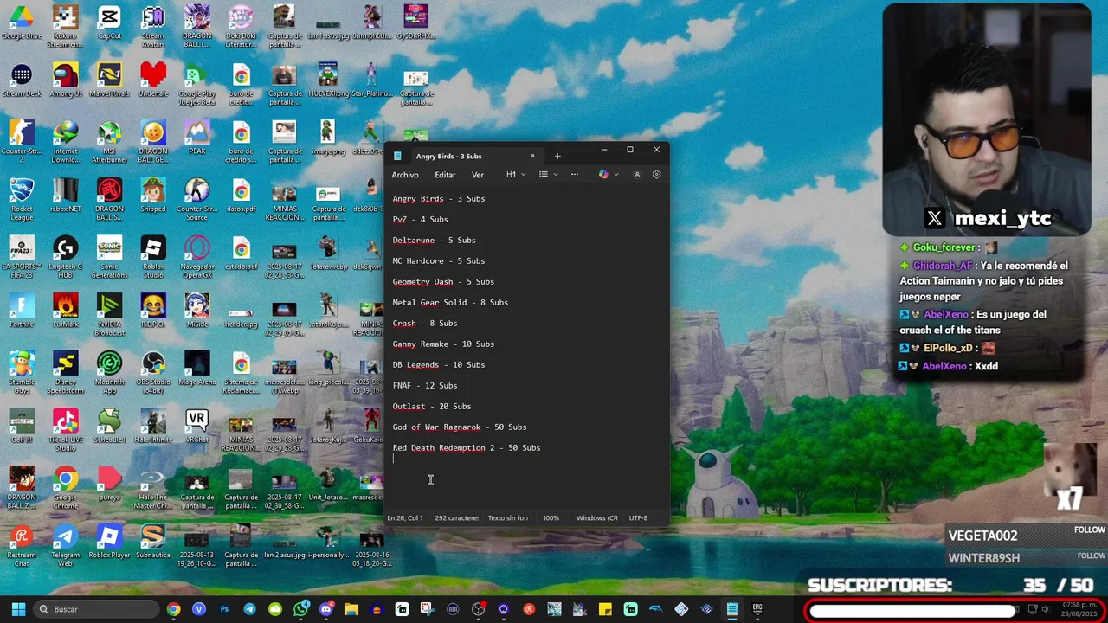The image size is (1108, 623).
Task: Launch Copilot in Notepad toolbar
Action: pyautogui.click(x=603, y=175)
